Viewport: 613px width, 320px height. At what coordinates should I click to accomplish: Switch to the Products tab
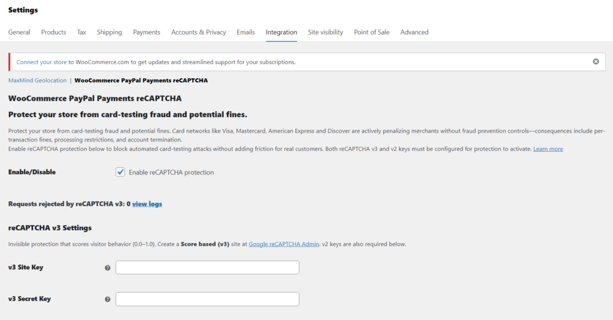click(x=53, y=32)
